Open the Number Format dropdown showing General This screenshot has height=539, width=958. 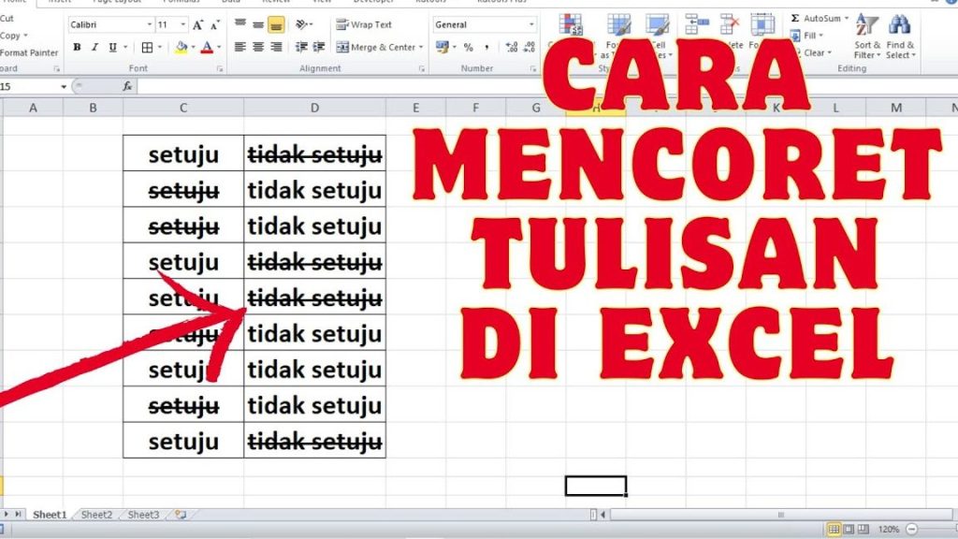[x=482, y=24]
